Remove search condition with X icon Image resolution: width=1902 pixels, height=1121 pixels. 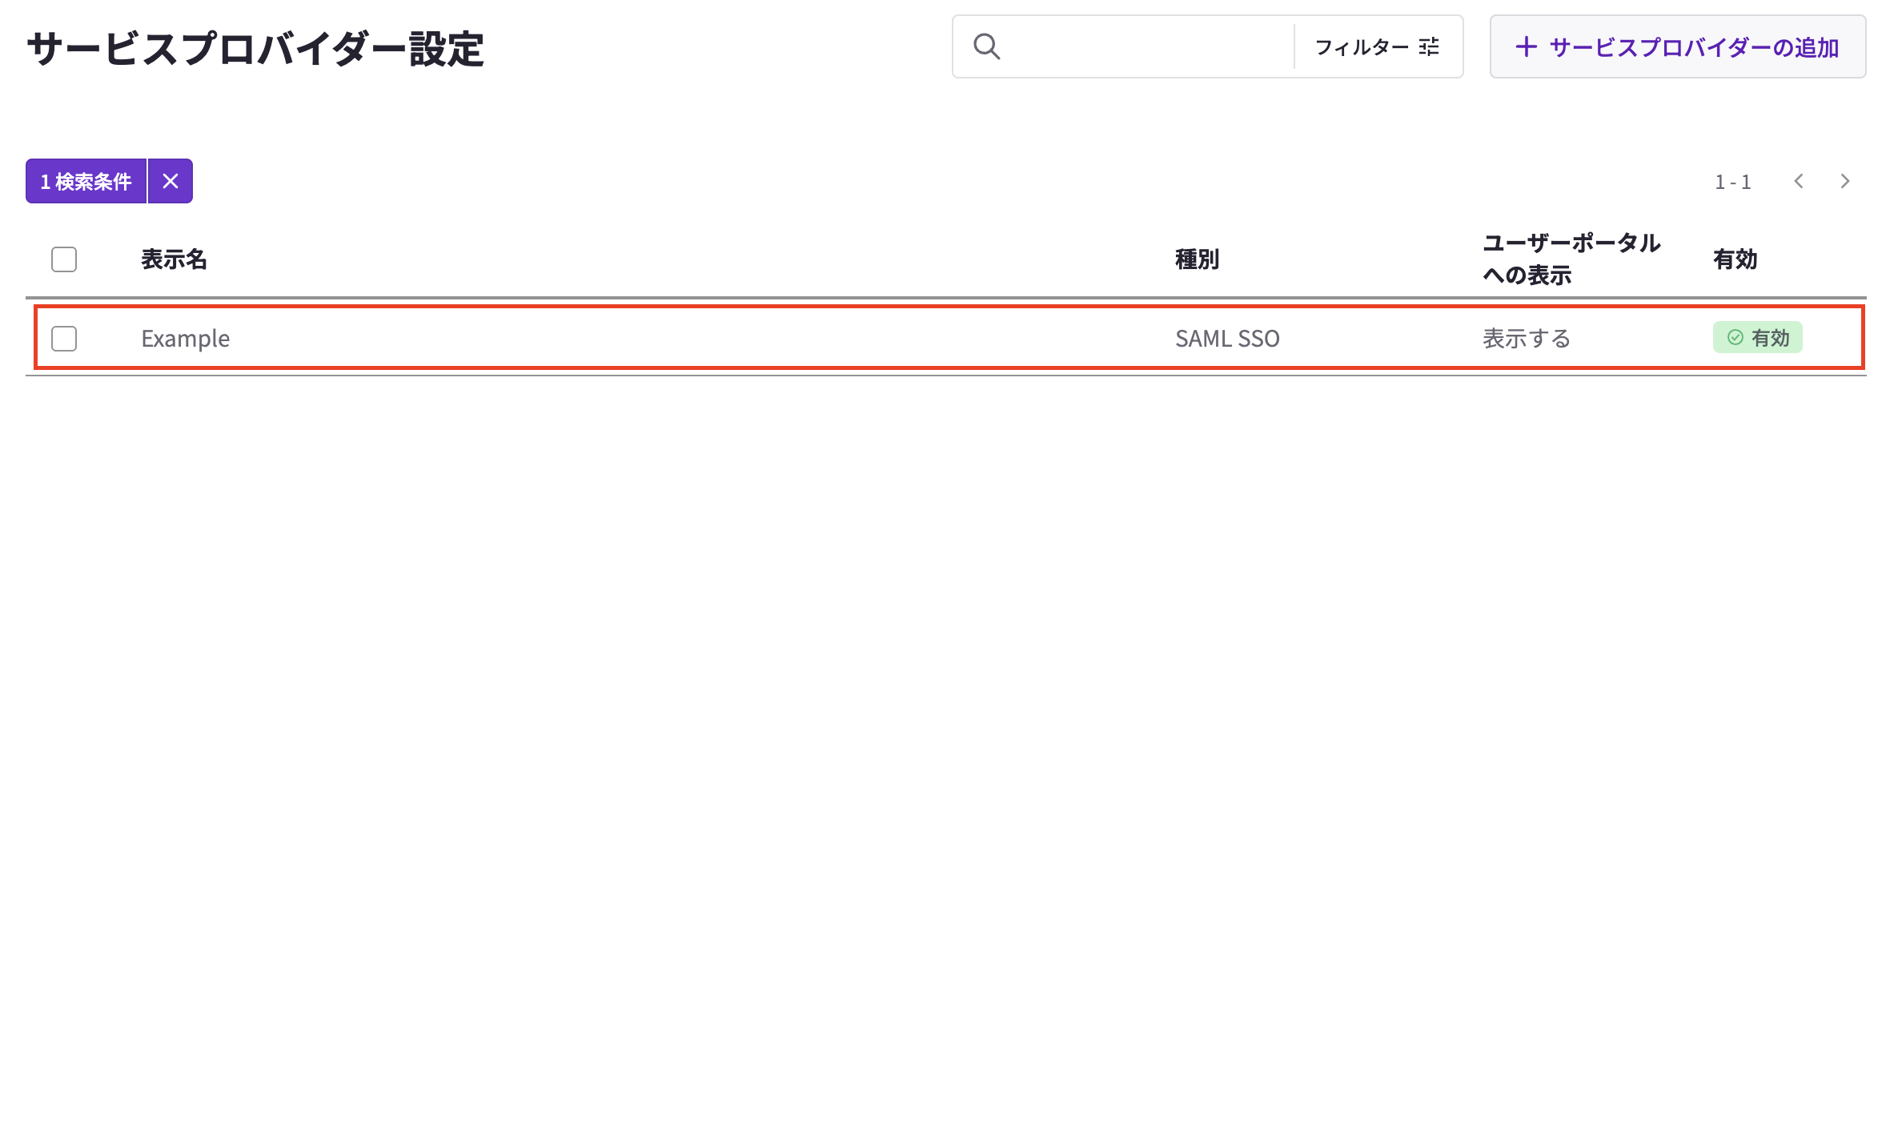tap(171, 181)
